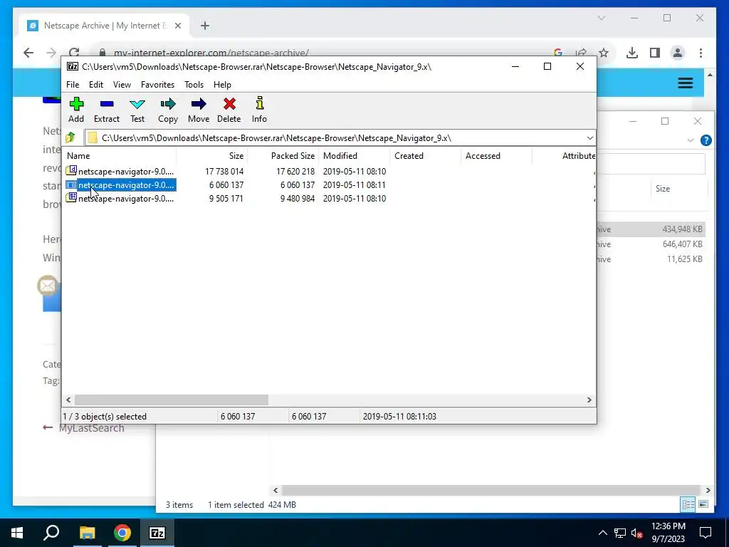The height and width of the screenshot is (547, 729).
Task: Sort by Name column header
Action: [120, 156]
